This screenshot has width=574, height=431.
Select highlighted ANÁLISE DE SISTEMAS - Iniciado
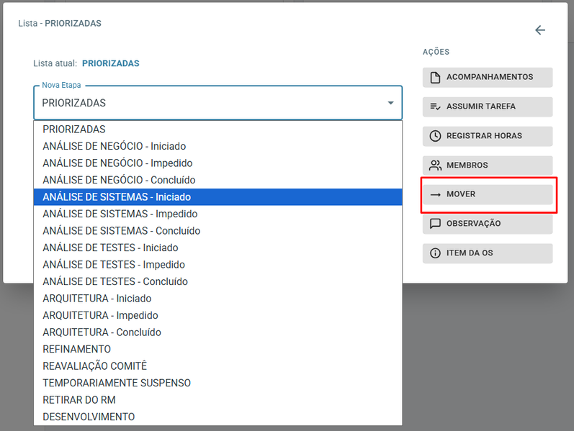coord(218,197)
